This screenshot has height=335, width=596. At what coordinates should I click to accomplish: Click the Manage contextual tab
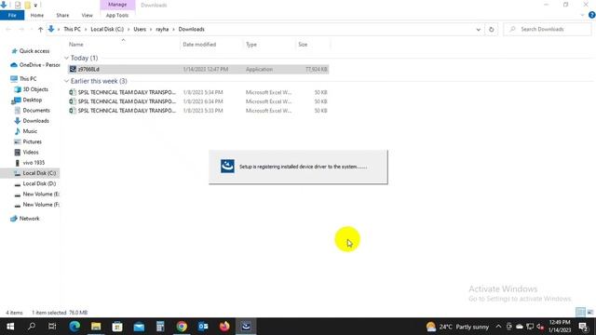[x=117, y=5]
